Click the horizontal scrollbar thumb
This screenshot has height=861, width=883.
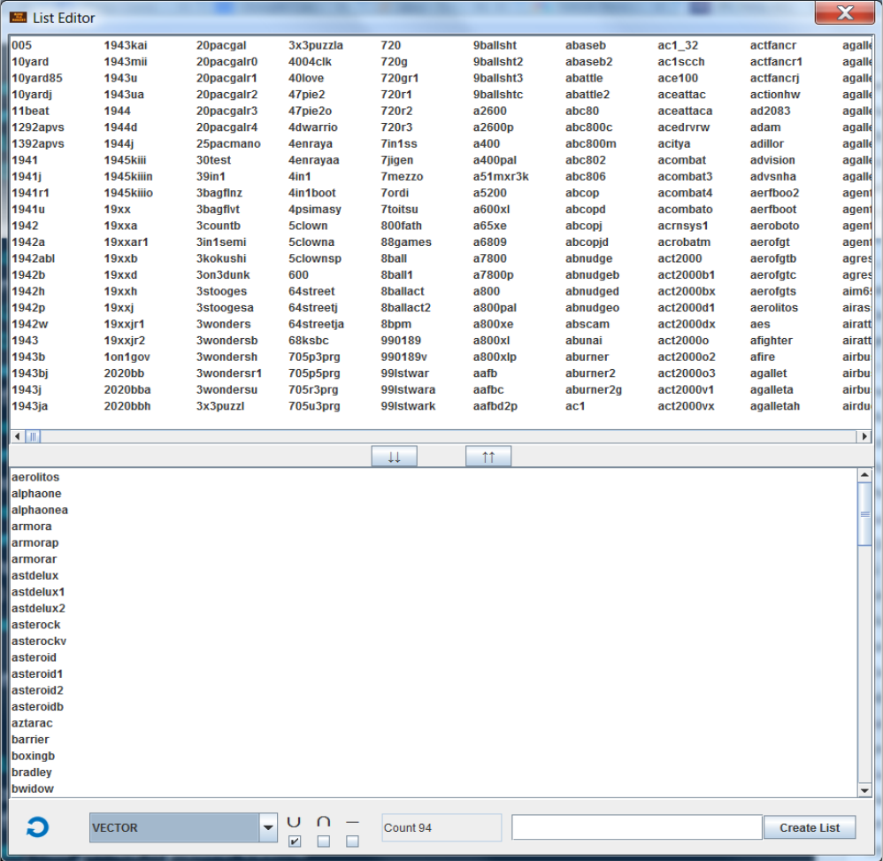point(33,436)
